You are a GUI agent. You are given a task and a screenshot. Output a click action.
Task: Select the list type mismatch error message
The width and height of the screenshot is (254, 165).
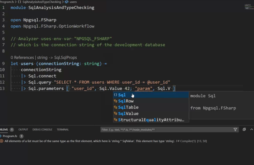[x=99, y=141]
